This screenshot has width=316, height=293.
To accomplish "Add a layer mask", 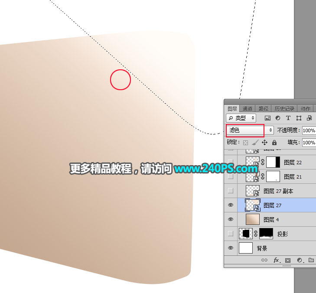I will (288, 260).
